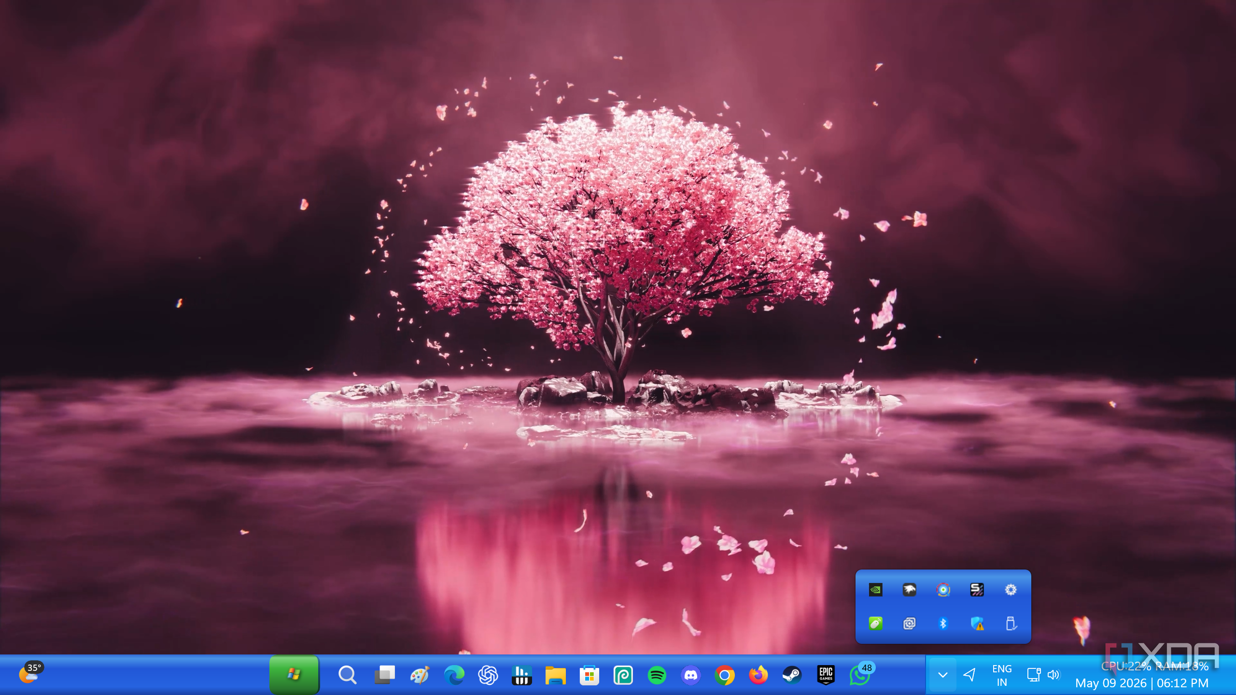This screenshot has height=695, width=1236.
Task: Open Steam from the taskbar
Action: tap(792, 675)
